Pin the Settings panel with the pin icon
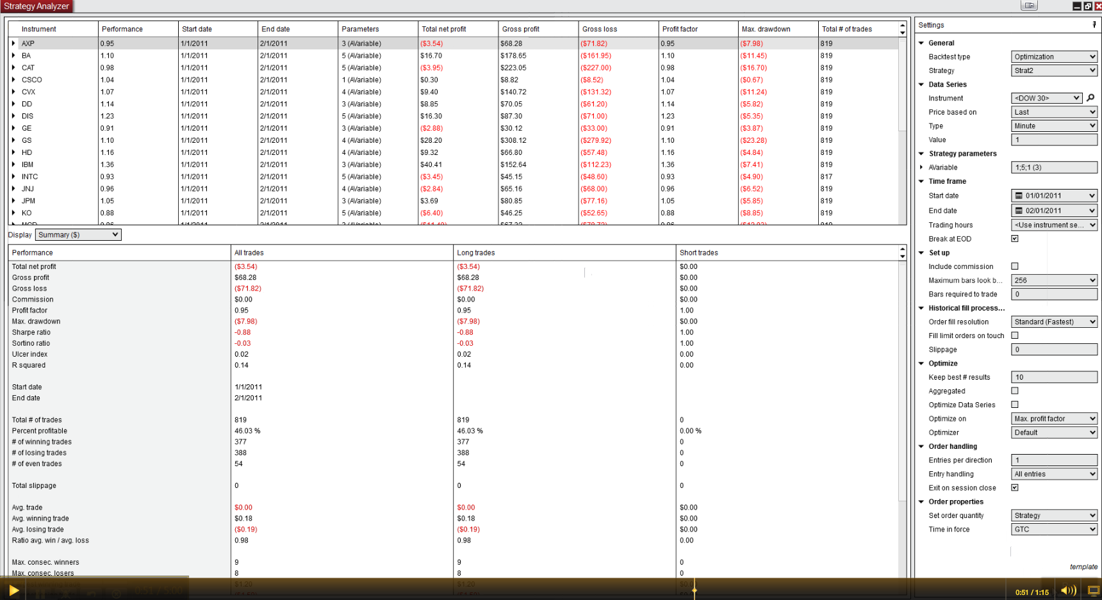This screenshot has width=1102, height=600. point(1094,24)
